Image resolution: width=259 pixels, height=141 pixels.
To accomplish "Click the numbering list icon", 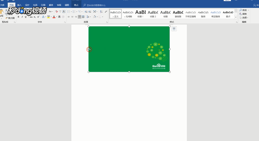I will [x=74, y=12].
